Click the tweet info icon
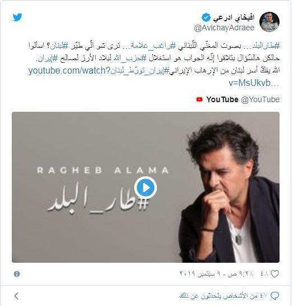This screenshot has height=306, width=293. [x=17, y=274]
